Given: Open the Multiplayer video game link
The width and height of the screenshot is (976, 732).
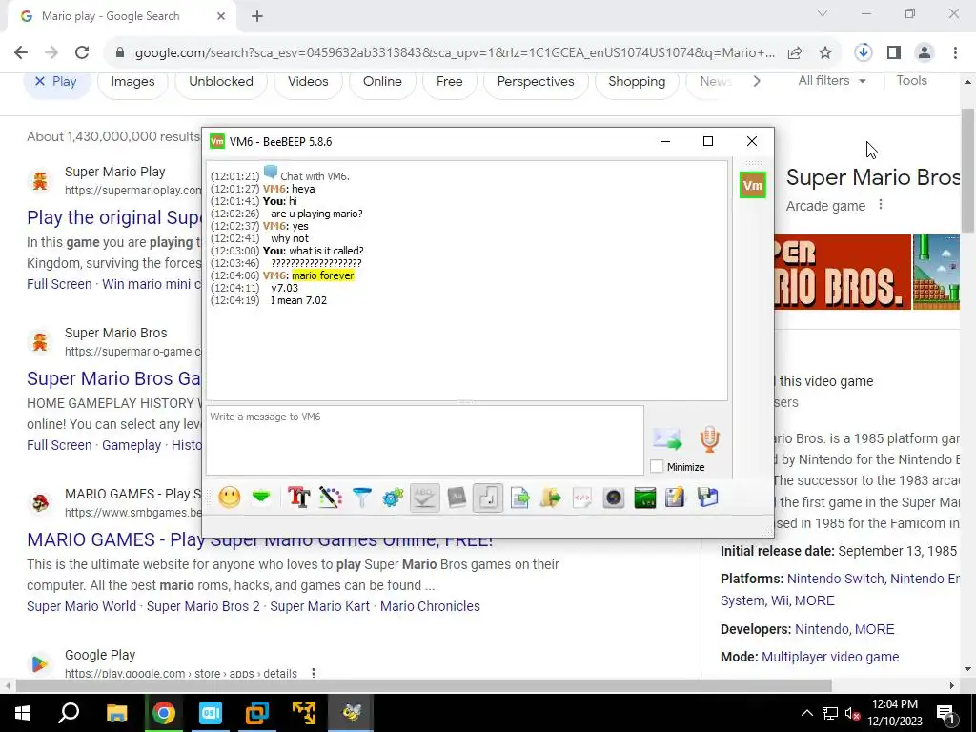Looking at the screenshot, I should point(830,657).
